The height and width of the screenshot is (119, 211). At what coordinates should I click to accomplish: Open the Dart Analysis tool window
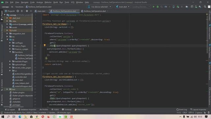[81, 109]
